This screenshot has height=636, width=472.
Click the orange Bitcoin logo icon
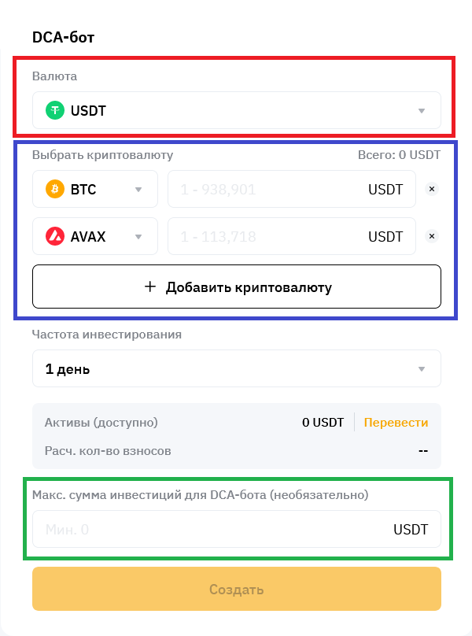(x=54, y=190)
